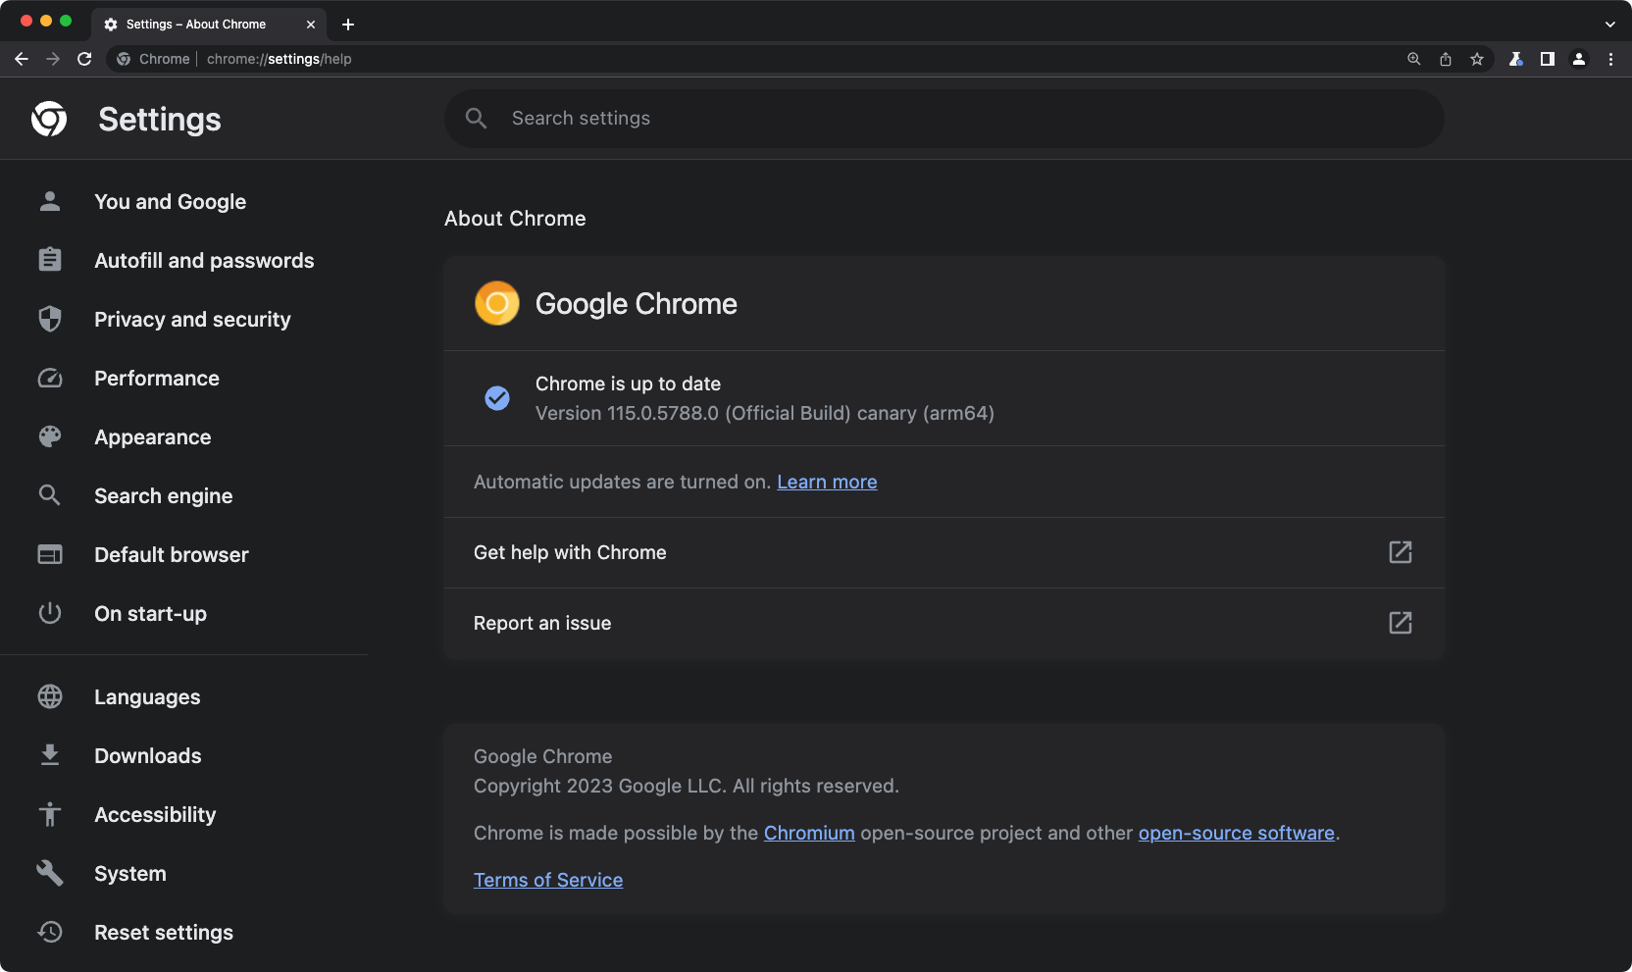Click the Accessibility figure icon
Screen dimensions: 1632x972
(x=50, y=814)
